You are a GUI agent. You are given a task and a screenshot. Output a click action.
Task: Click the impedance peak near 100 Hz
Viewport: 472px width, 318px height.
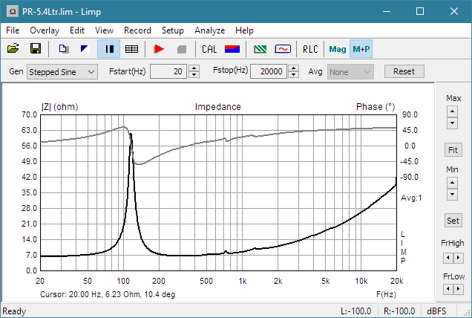click(131, 134)
